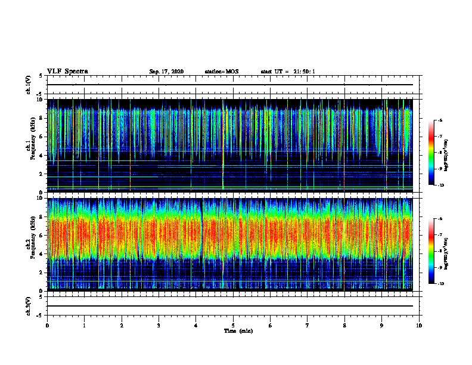Viewport: 472px width, 365px height.
Task: Select the "start UT = 21:50: 1" text
Action: pos(288,72)
